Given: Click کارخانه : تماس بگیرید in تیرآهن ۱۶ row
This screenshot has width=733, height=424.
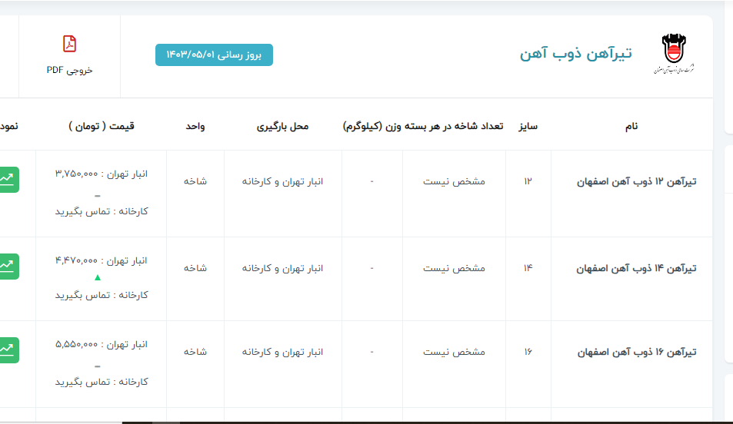Looking at the screenshot, I should click(102, 382).
